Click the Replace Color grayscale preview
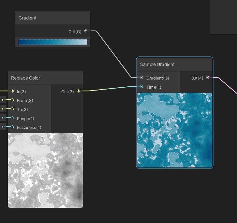Image resolution: width=237 pixels, height=223 pixels. tap(45, 170)
